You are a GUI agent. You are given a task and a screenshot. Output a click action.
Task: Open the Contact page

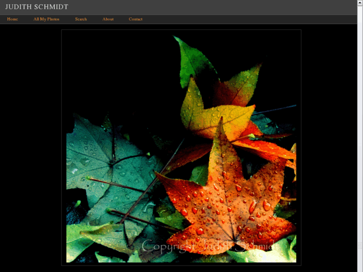(x=135, y=19)
